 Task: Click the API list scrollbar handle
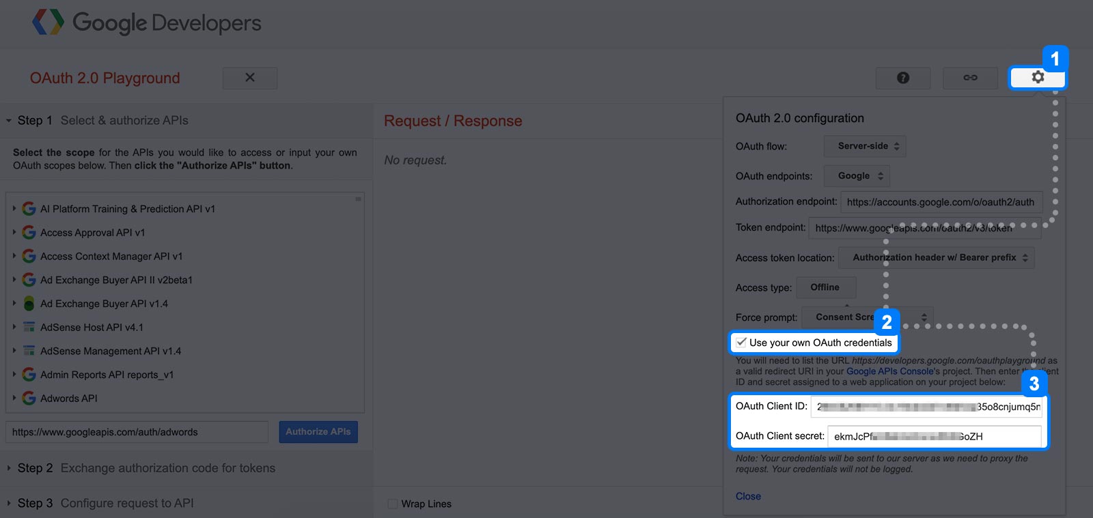[358, 199]
